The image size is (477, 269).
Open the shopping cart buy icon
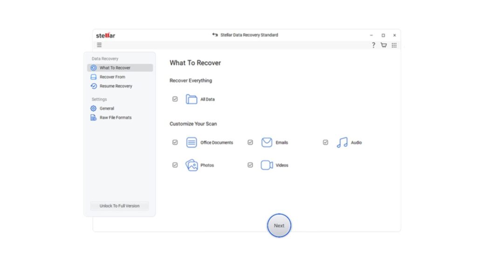point(384,45)
